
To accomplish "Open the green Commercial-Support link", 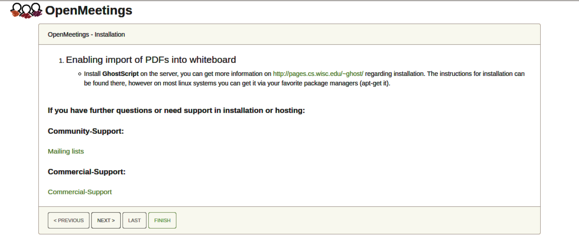I will (80, 192).
